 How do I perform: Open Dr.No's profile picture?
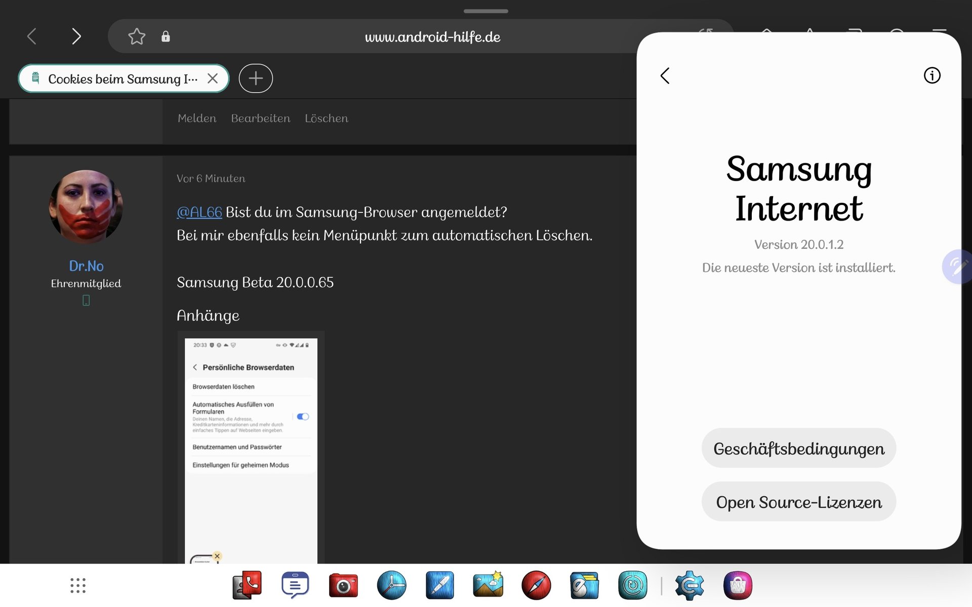[x=86, y=206]
